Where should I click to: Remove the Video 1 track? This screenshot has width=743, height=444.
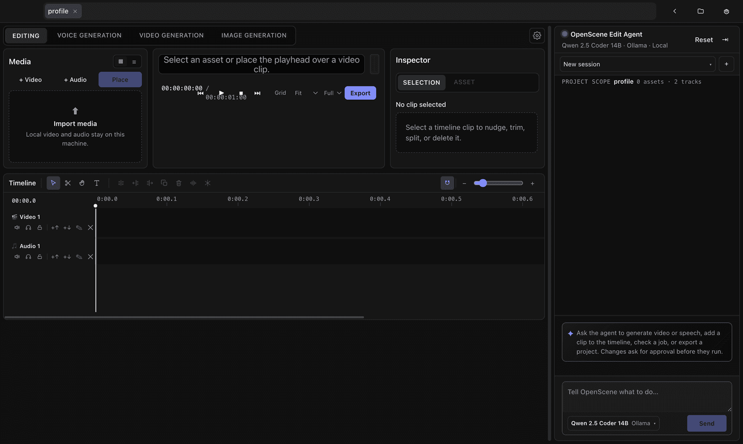pyautogui.click(x=90, y=228)
